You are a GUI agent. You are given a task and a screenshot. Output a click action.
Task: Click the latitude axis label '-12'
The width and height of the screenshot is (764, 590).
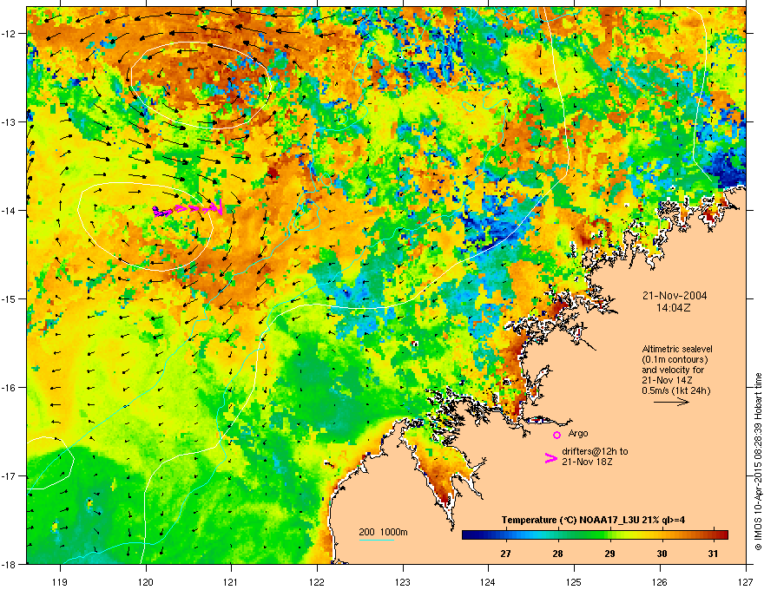click(9, 34)
